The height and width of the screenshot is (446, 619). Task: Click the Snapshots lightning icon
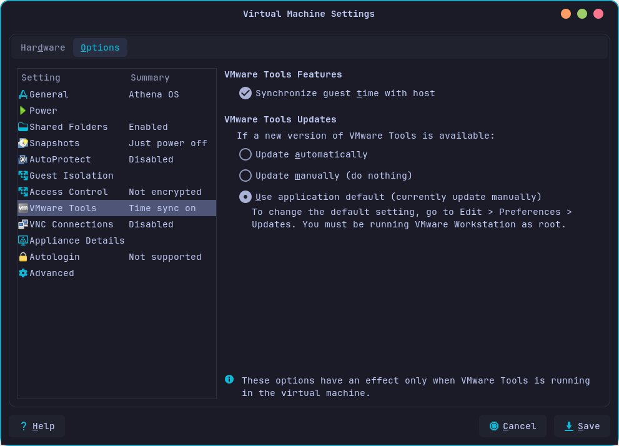tap(24, 143)
